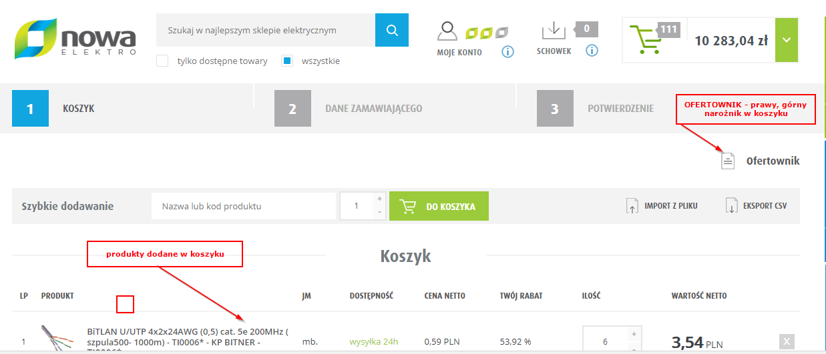Open Moje Konto user icon

[447, 31]
